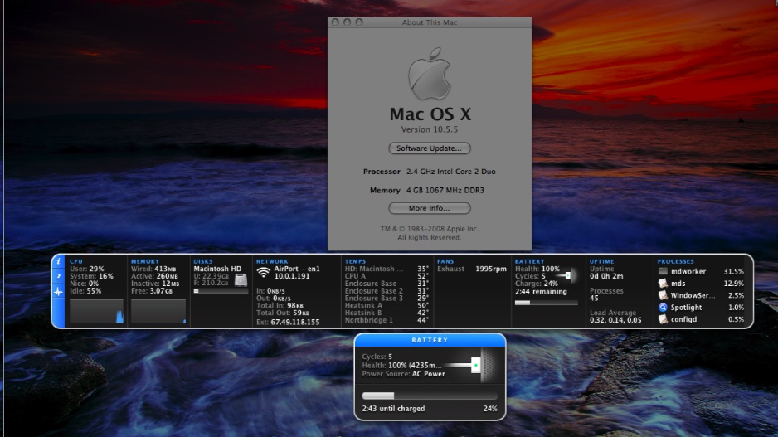778x437 pixels.
Task: Click the PROCESSES section header
Action: pyautogui.click(x=676, y=261)
